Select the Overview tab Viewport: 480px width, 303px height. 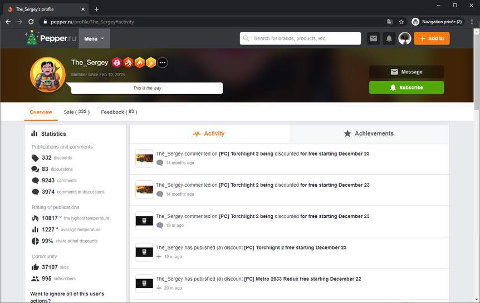tap(41, 112)
